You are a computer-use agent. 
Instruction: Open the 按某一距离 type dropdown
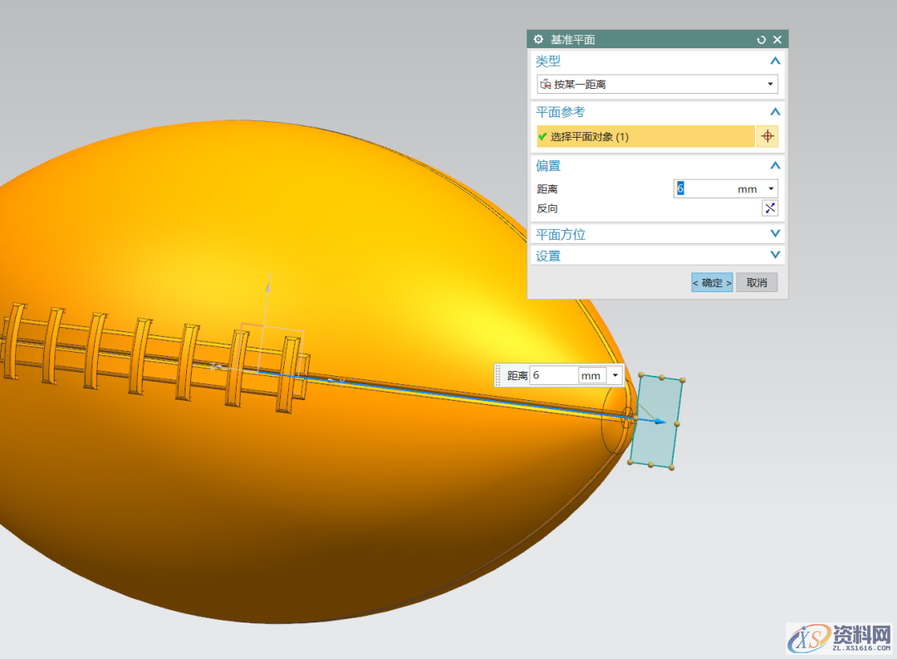click(x=770, y=84)
